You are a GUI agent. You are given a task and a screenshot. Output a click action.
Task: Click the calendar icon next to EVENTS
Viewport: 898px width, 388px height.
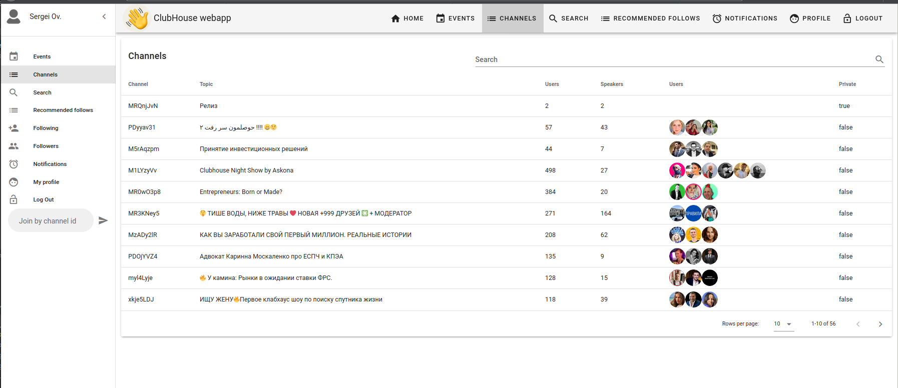(440, 18)
